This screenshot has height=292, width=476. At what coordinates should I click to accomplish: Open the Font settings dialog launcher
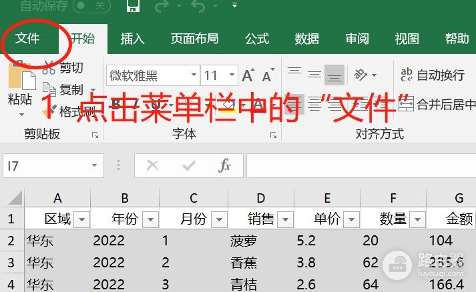pos(273,135)
